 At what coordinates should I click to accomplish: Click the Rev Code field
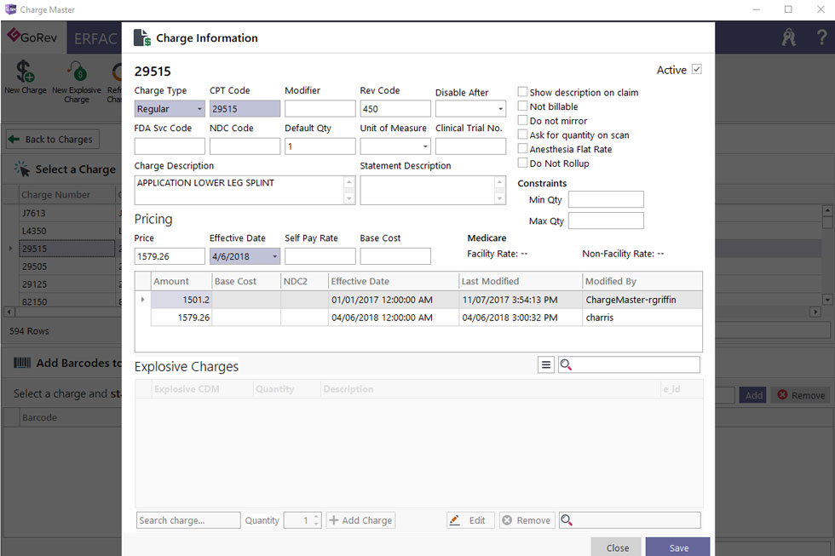click(395, 109)
